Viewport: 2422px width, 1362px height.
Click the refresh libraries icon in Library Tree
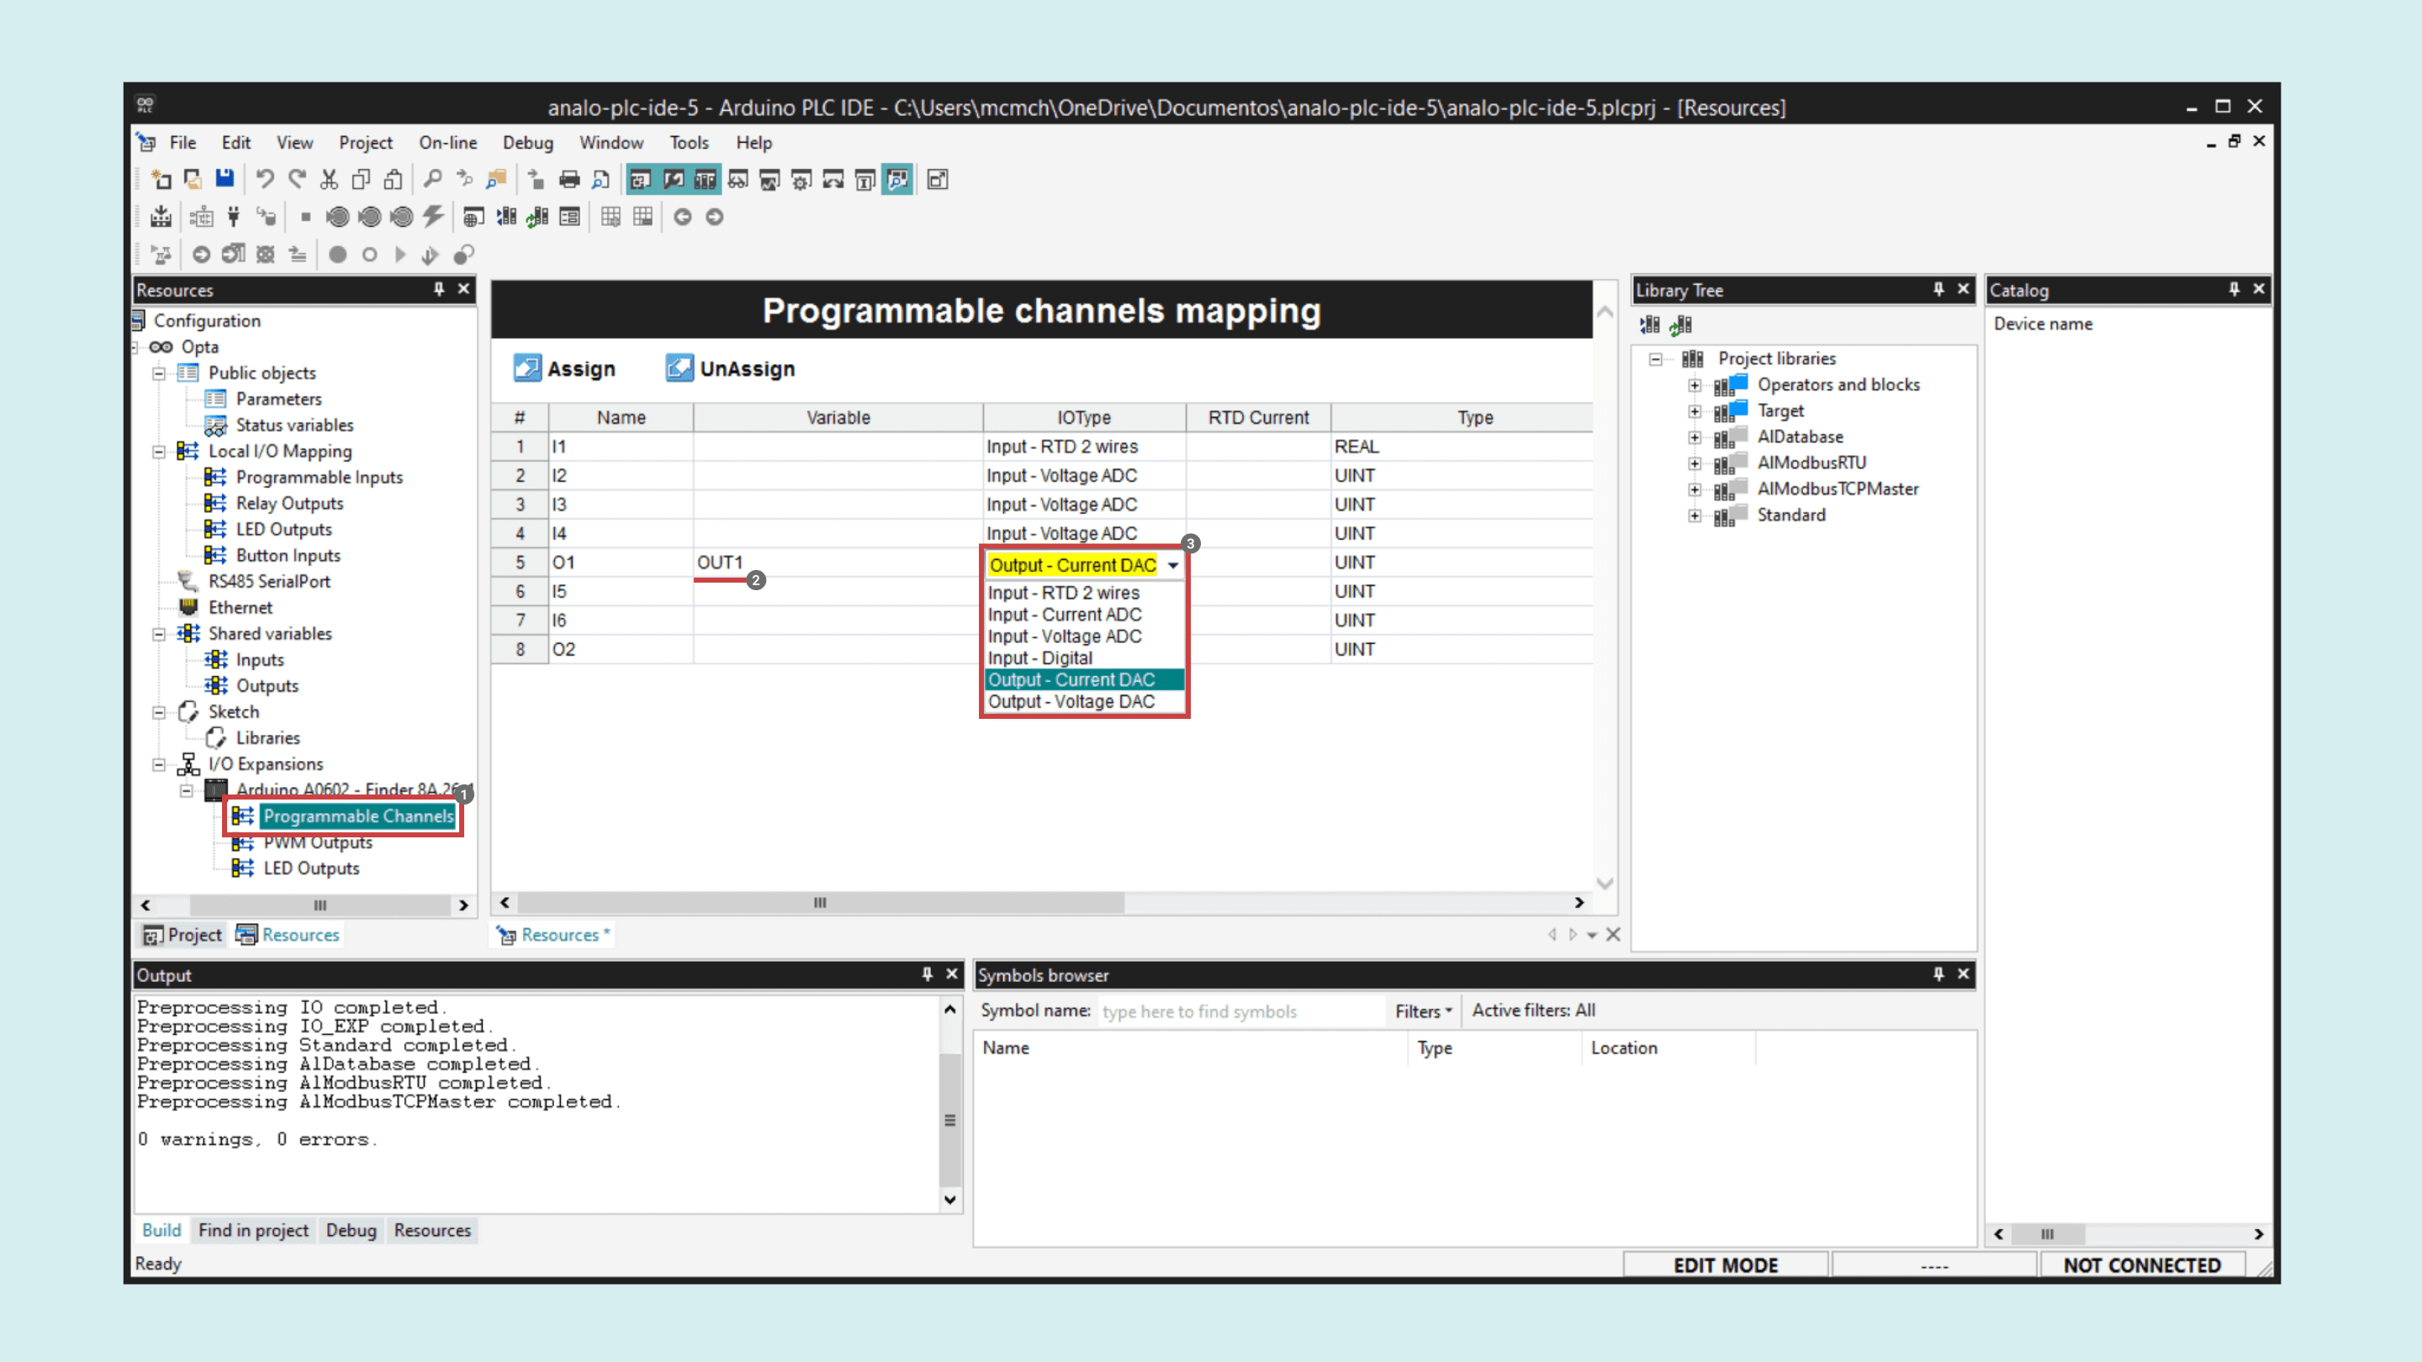[1681, 325]
